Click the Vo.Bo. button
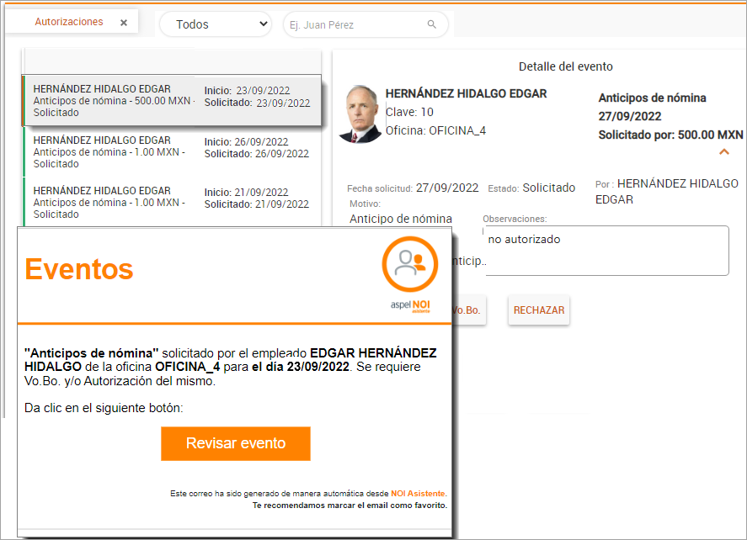747x540 pixels. [x=467, y=310]
